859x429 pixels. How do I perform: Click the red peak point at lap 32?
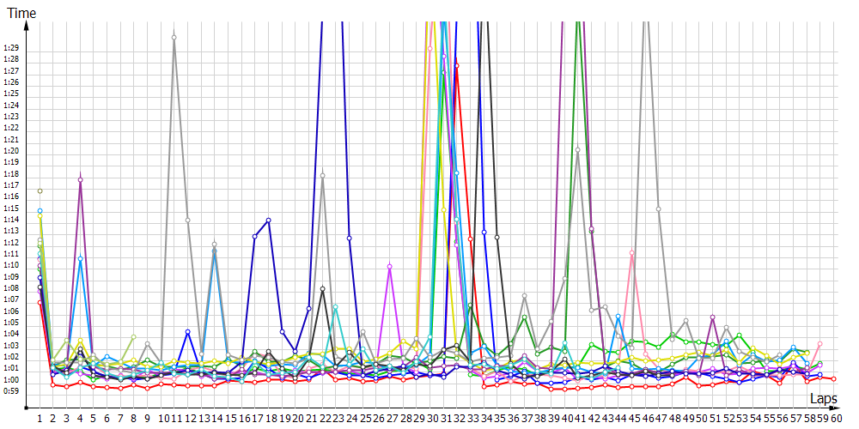tap(457, 65)
